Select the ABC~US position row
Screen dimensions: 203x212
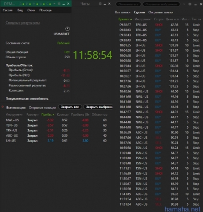click(x=57, y=136)
